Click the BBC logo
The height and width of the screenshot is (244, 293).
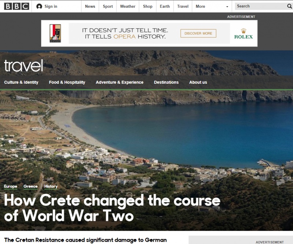(16, 6)
